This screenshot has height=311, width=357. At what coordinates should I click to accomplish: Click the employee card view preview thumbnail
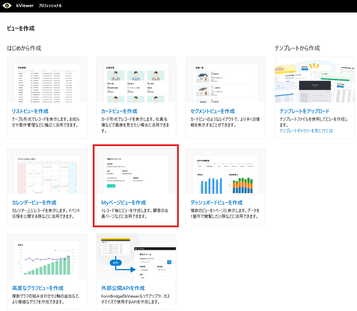click(x=136, y=83)
